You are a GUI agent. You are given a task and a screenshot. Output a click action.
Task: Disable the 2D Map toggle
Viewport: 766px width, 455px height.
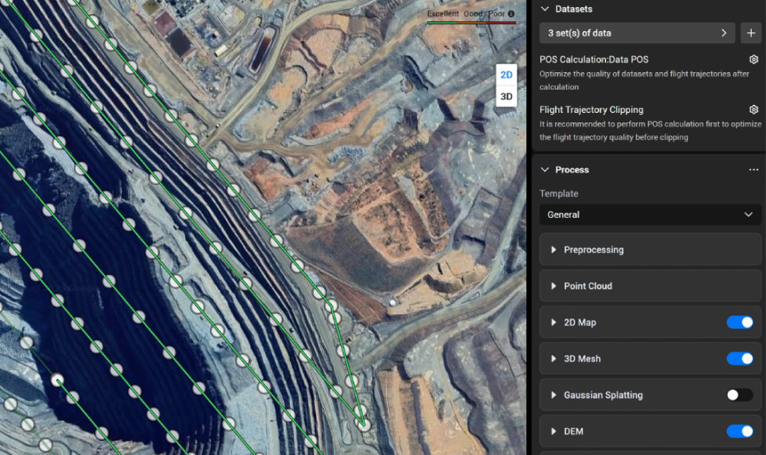(x=739, y=323)
